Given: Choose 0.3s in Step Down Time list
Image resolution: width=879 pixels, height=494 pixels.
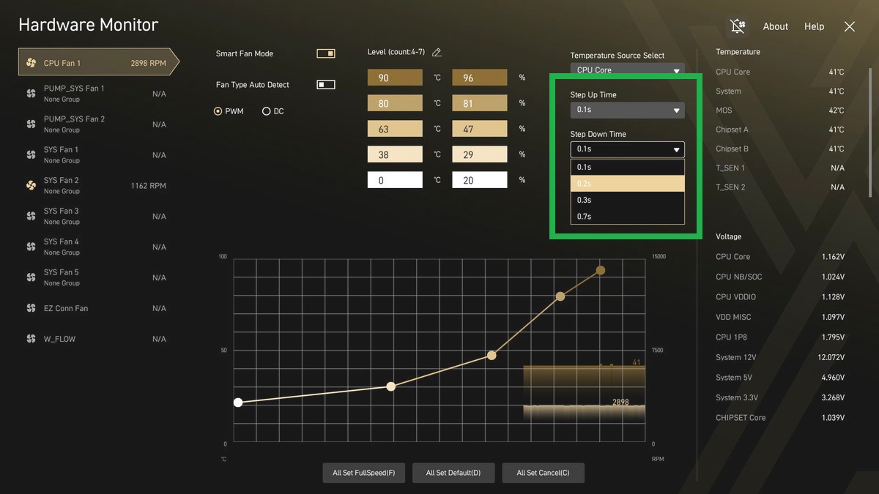Looking at the screenshot, I should click(627, 200).
